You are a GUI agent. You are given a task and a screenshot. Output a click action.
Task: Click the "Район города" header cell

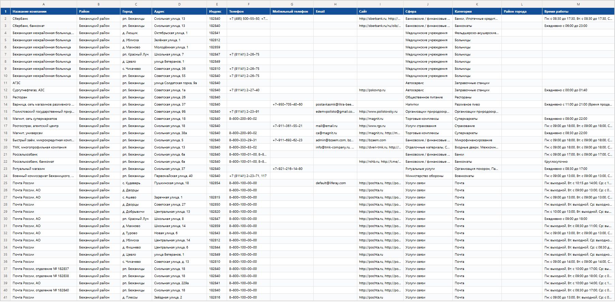(522, 12)
